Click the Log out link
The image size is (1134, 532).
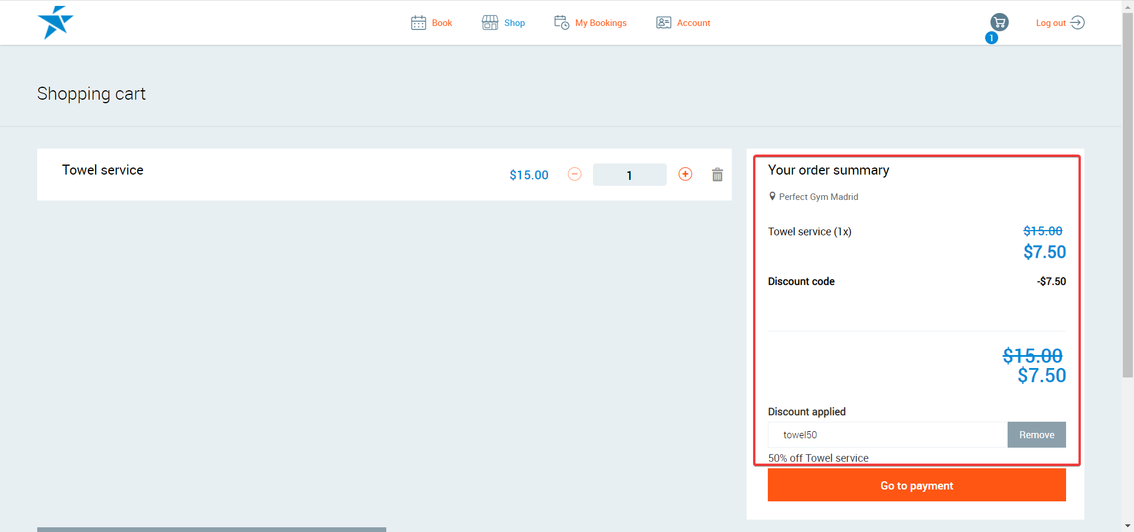pos(1051,23)
